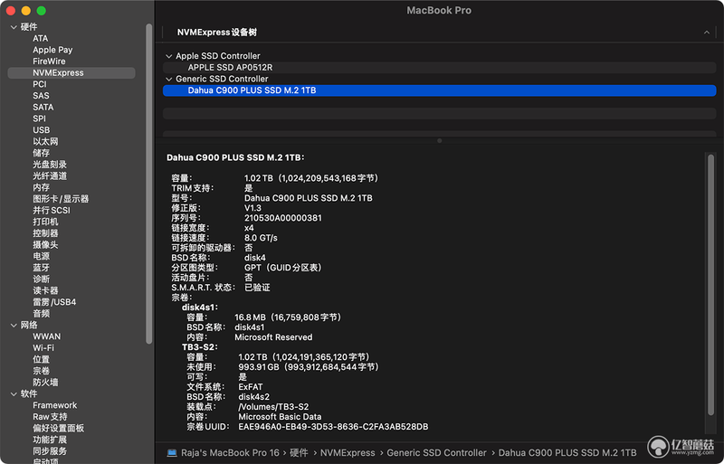
Task: Select 打印机 in the sidebar
Action: point(45,222)
